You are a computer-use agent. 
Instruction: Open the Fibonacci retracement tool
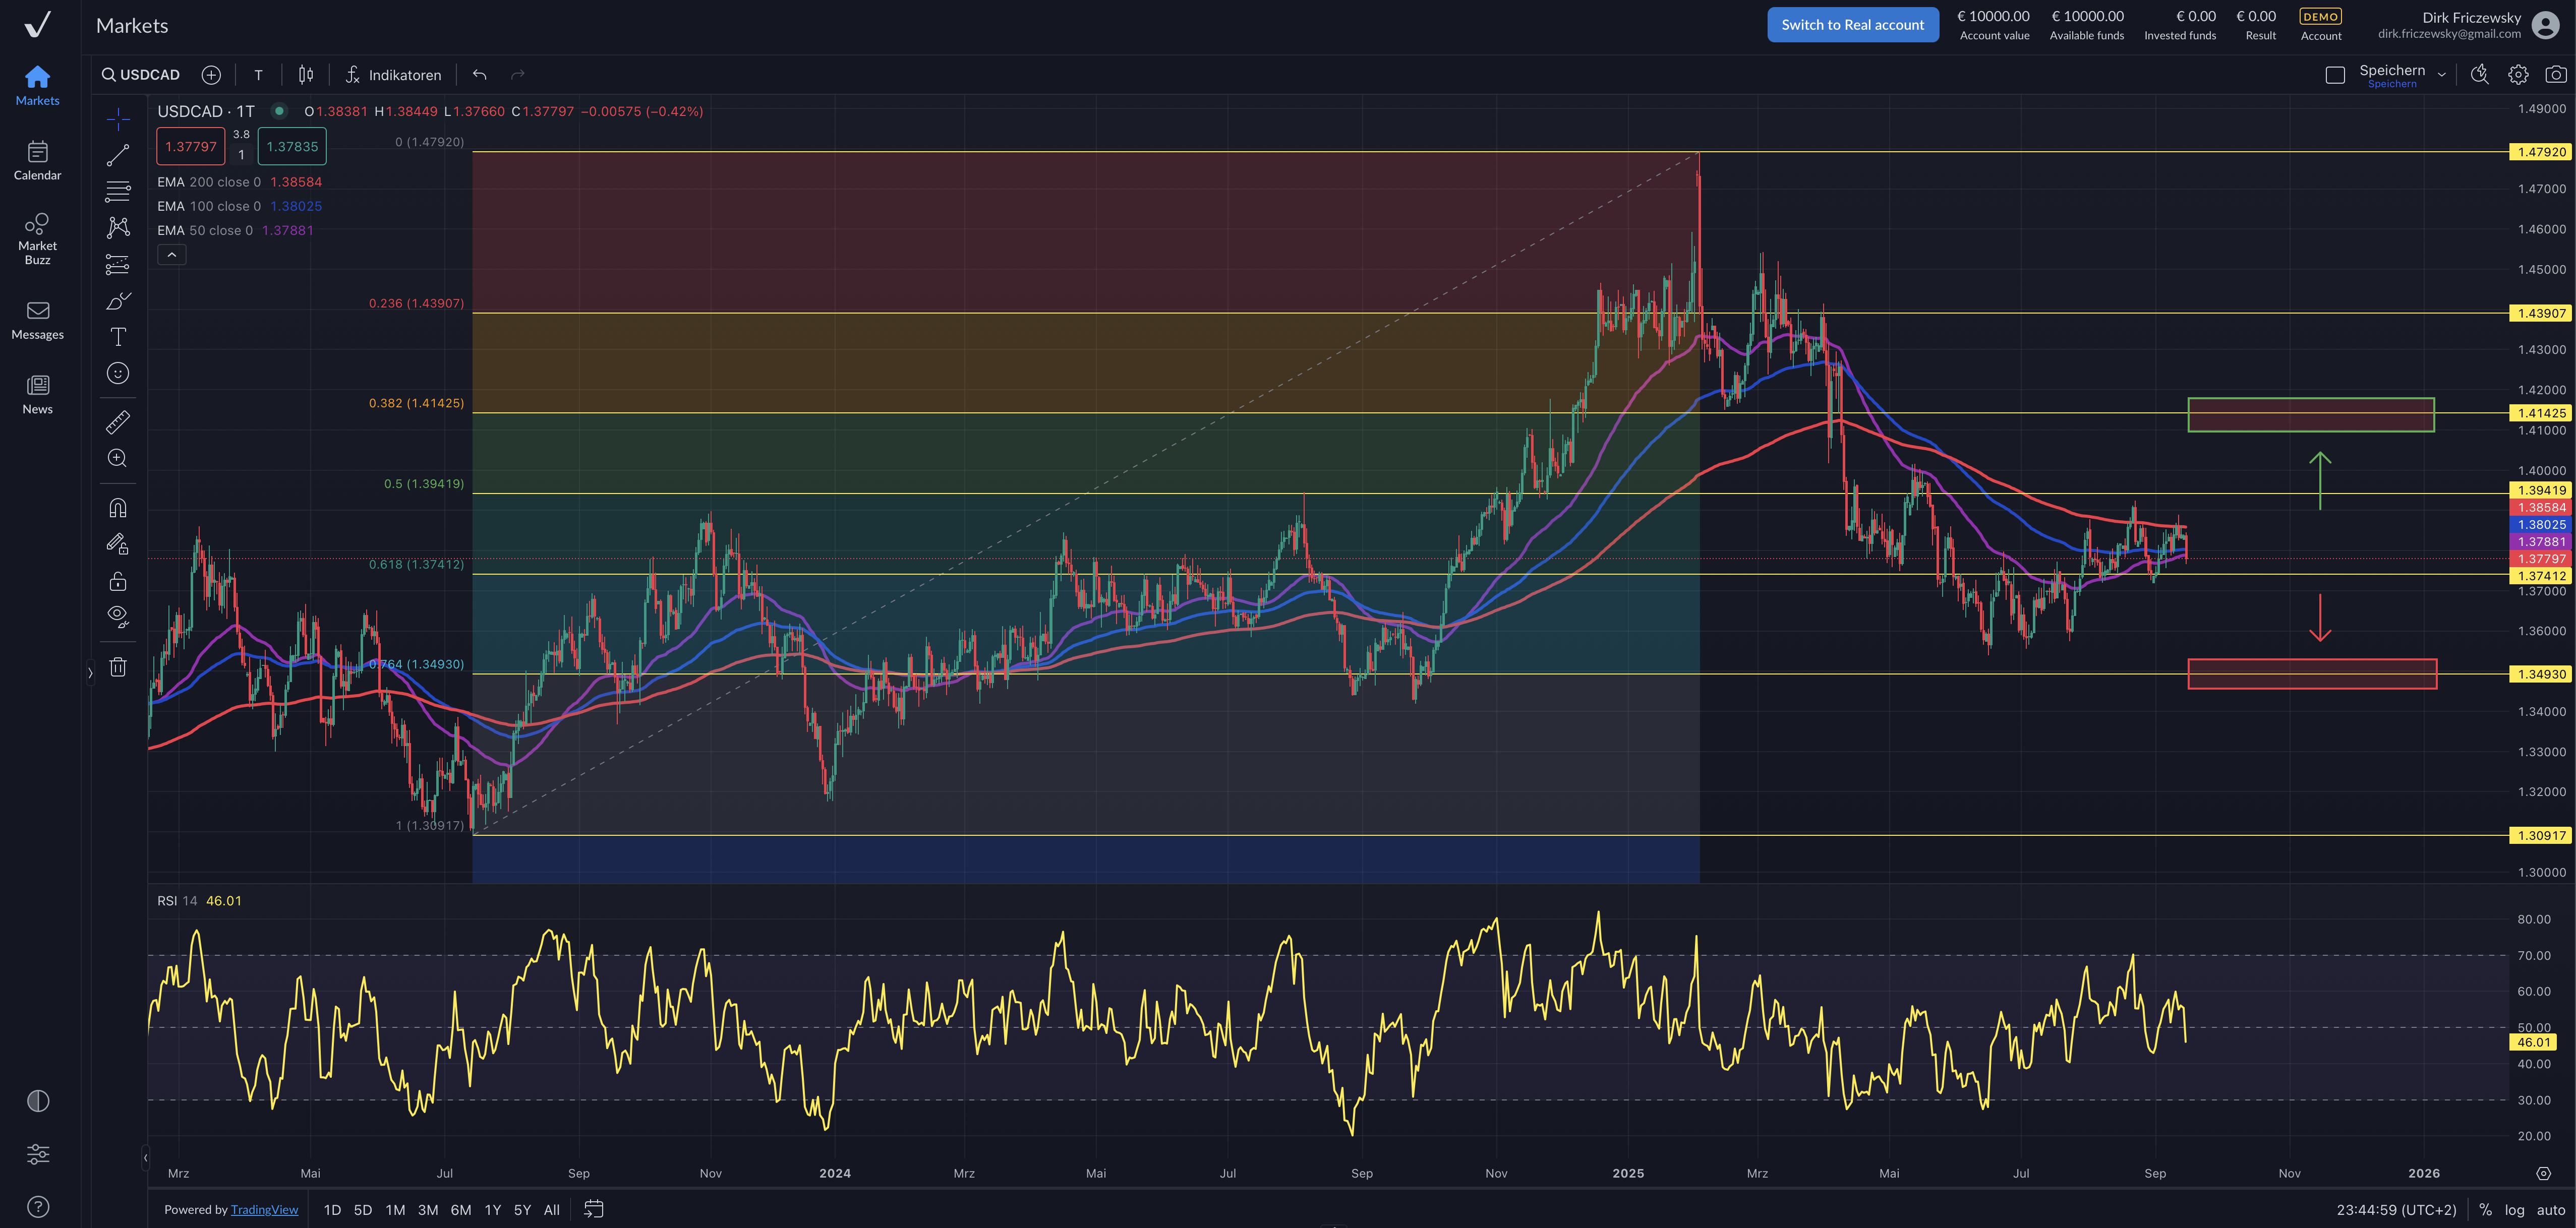click(118, 191)
